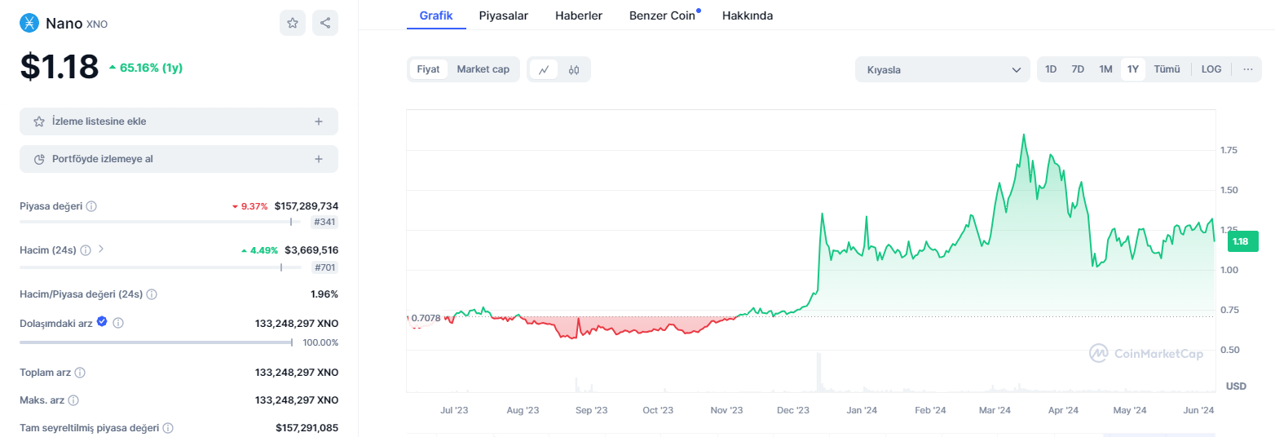
Task: Toggle the LOG scale option
Action: pyautogui.click(x=1211, y=69)
